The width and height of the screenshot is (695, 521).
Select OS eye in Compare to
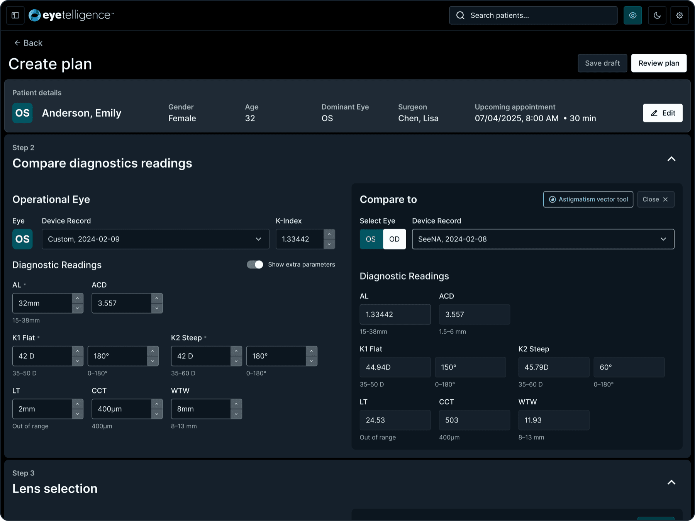click(x=371, y=239)
